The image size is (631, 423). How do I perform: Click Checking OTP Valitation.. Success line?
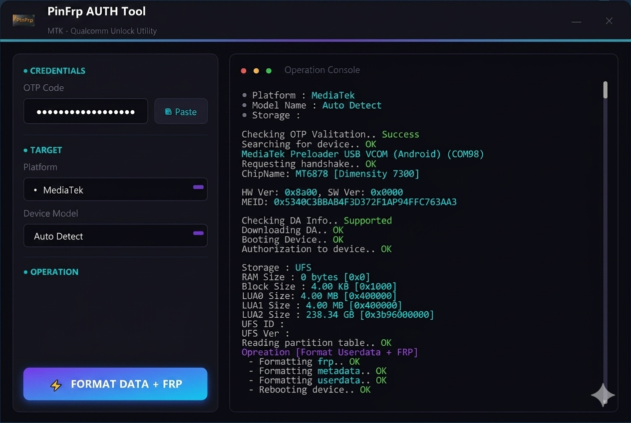[x=330, y=134]
